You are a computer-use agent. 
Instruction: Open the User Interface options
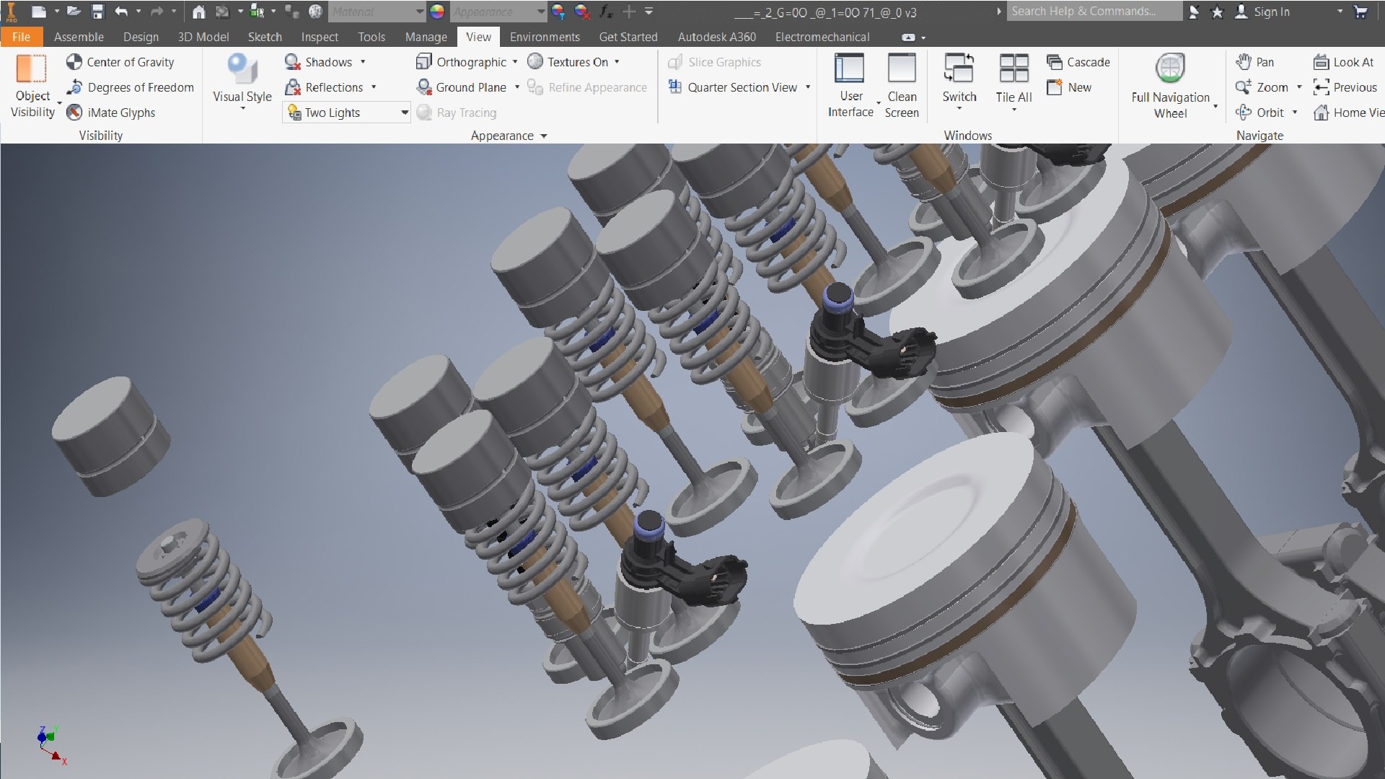[x=851, y=86]
